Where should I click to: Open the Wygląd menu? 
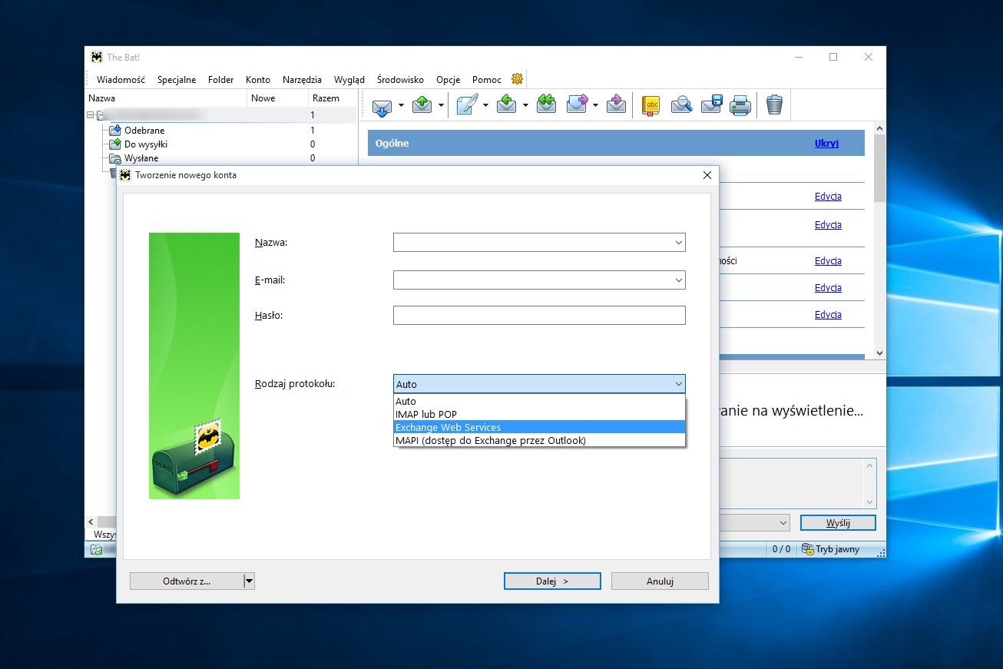click(349, 80)
